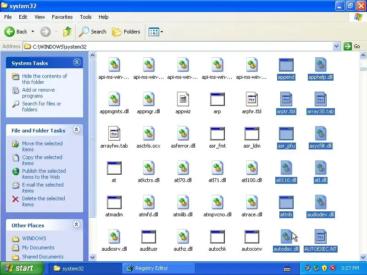The width and height of the screenshot is (367, 275).
Task: Open the View menu
Action: [x=39, y=17]
